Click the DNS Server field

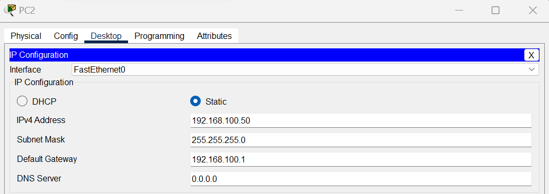361,179
